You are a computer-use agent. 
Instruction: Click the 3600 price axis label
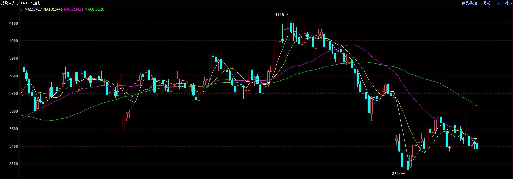tap(14, 111)
